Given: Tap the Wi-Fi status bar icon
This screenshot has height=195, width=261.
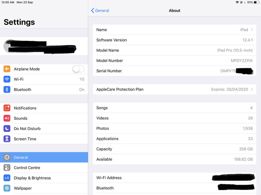Looking at the screenshot, I should tap(237, 2).
